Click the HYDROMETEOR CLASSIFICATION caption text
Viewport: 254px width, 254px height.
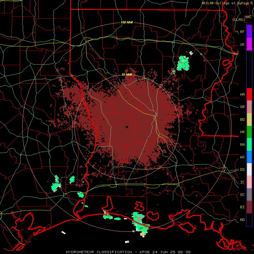(x=99, y=252)
